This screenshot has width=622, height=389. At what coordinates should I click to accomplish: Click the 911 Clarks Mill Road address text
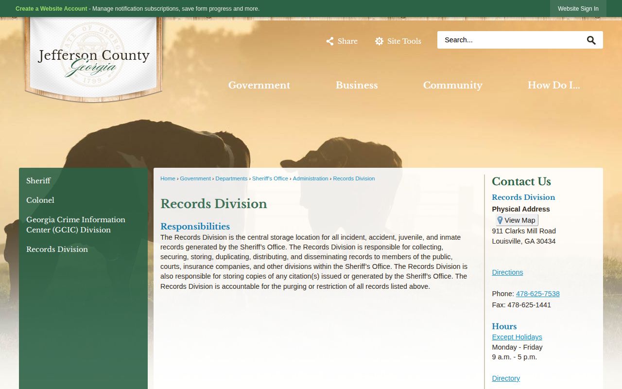524,231
